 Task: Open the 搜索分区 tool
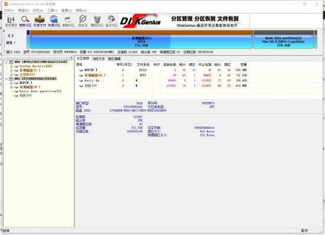tap(25, 21)
